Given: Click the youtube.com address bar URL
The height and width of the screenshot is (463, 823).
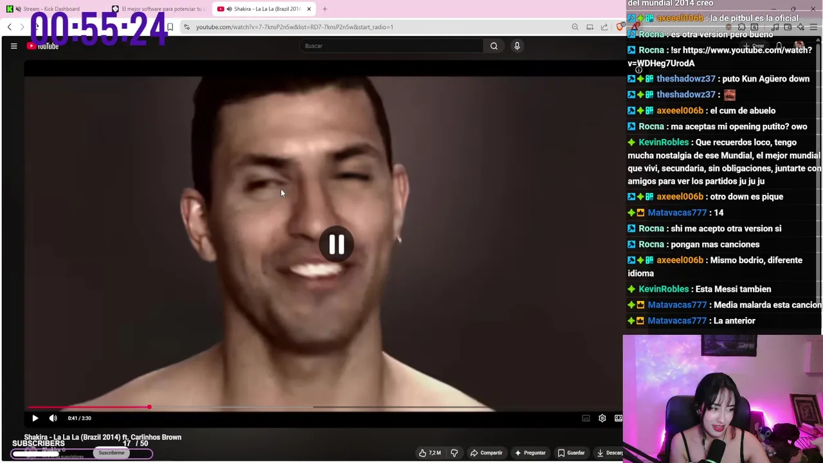Looking at the screenshot, I should pyautogui.click(x=294, y=27).
